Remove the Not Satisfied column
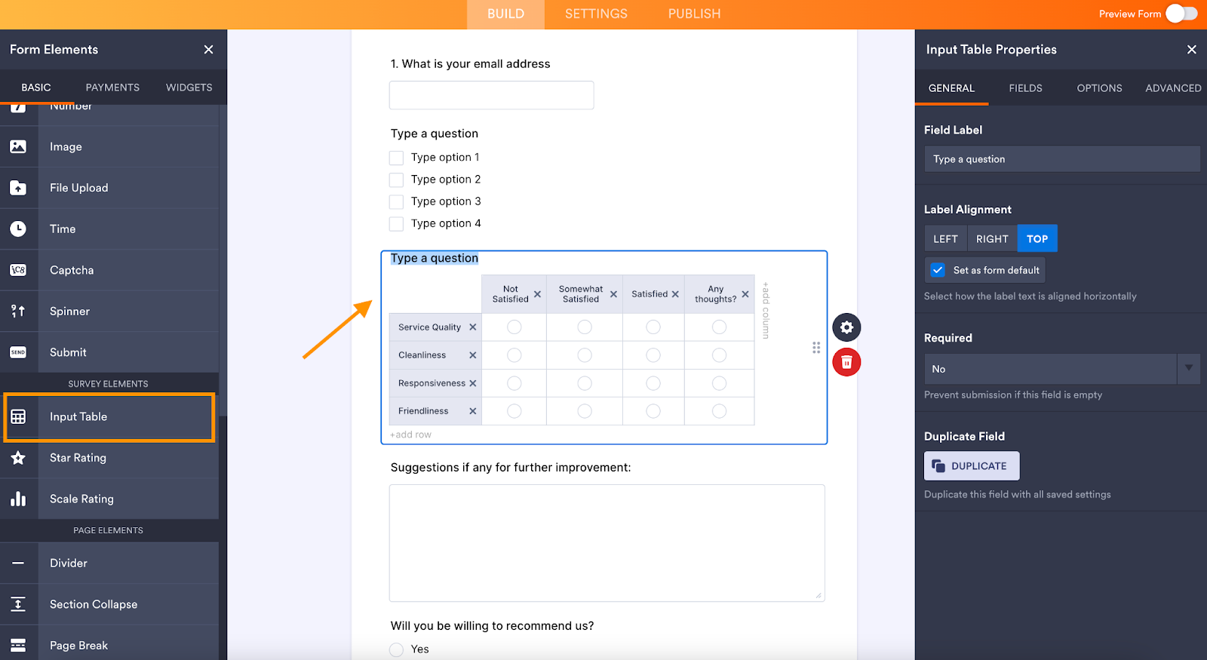Viewport: 1207px width, 660px height. (x=537, y=294)
